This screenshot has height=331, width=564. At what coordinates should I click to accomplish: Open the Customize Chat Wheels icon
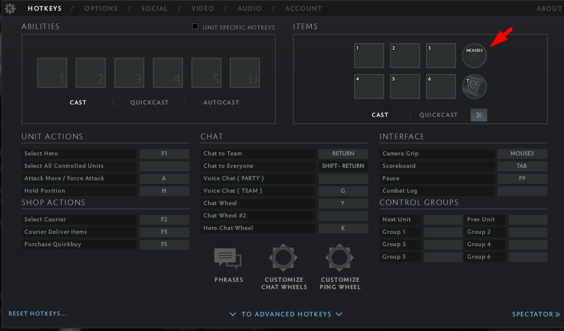[x=283, y=258]
